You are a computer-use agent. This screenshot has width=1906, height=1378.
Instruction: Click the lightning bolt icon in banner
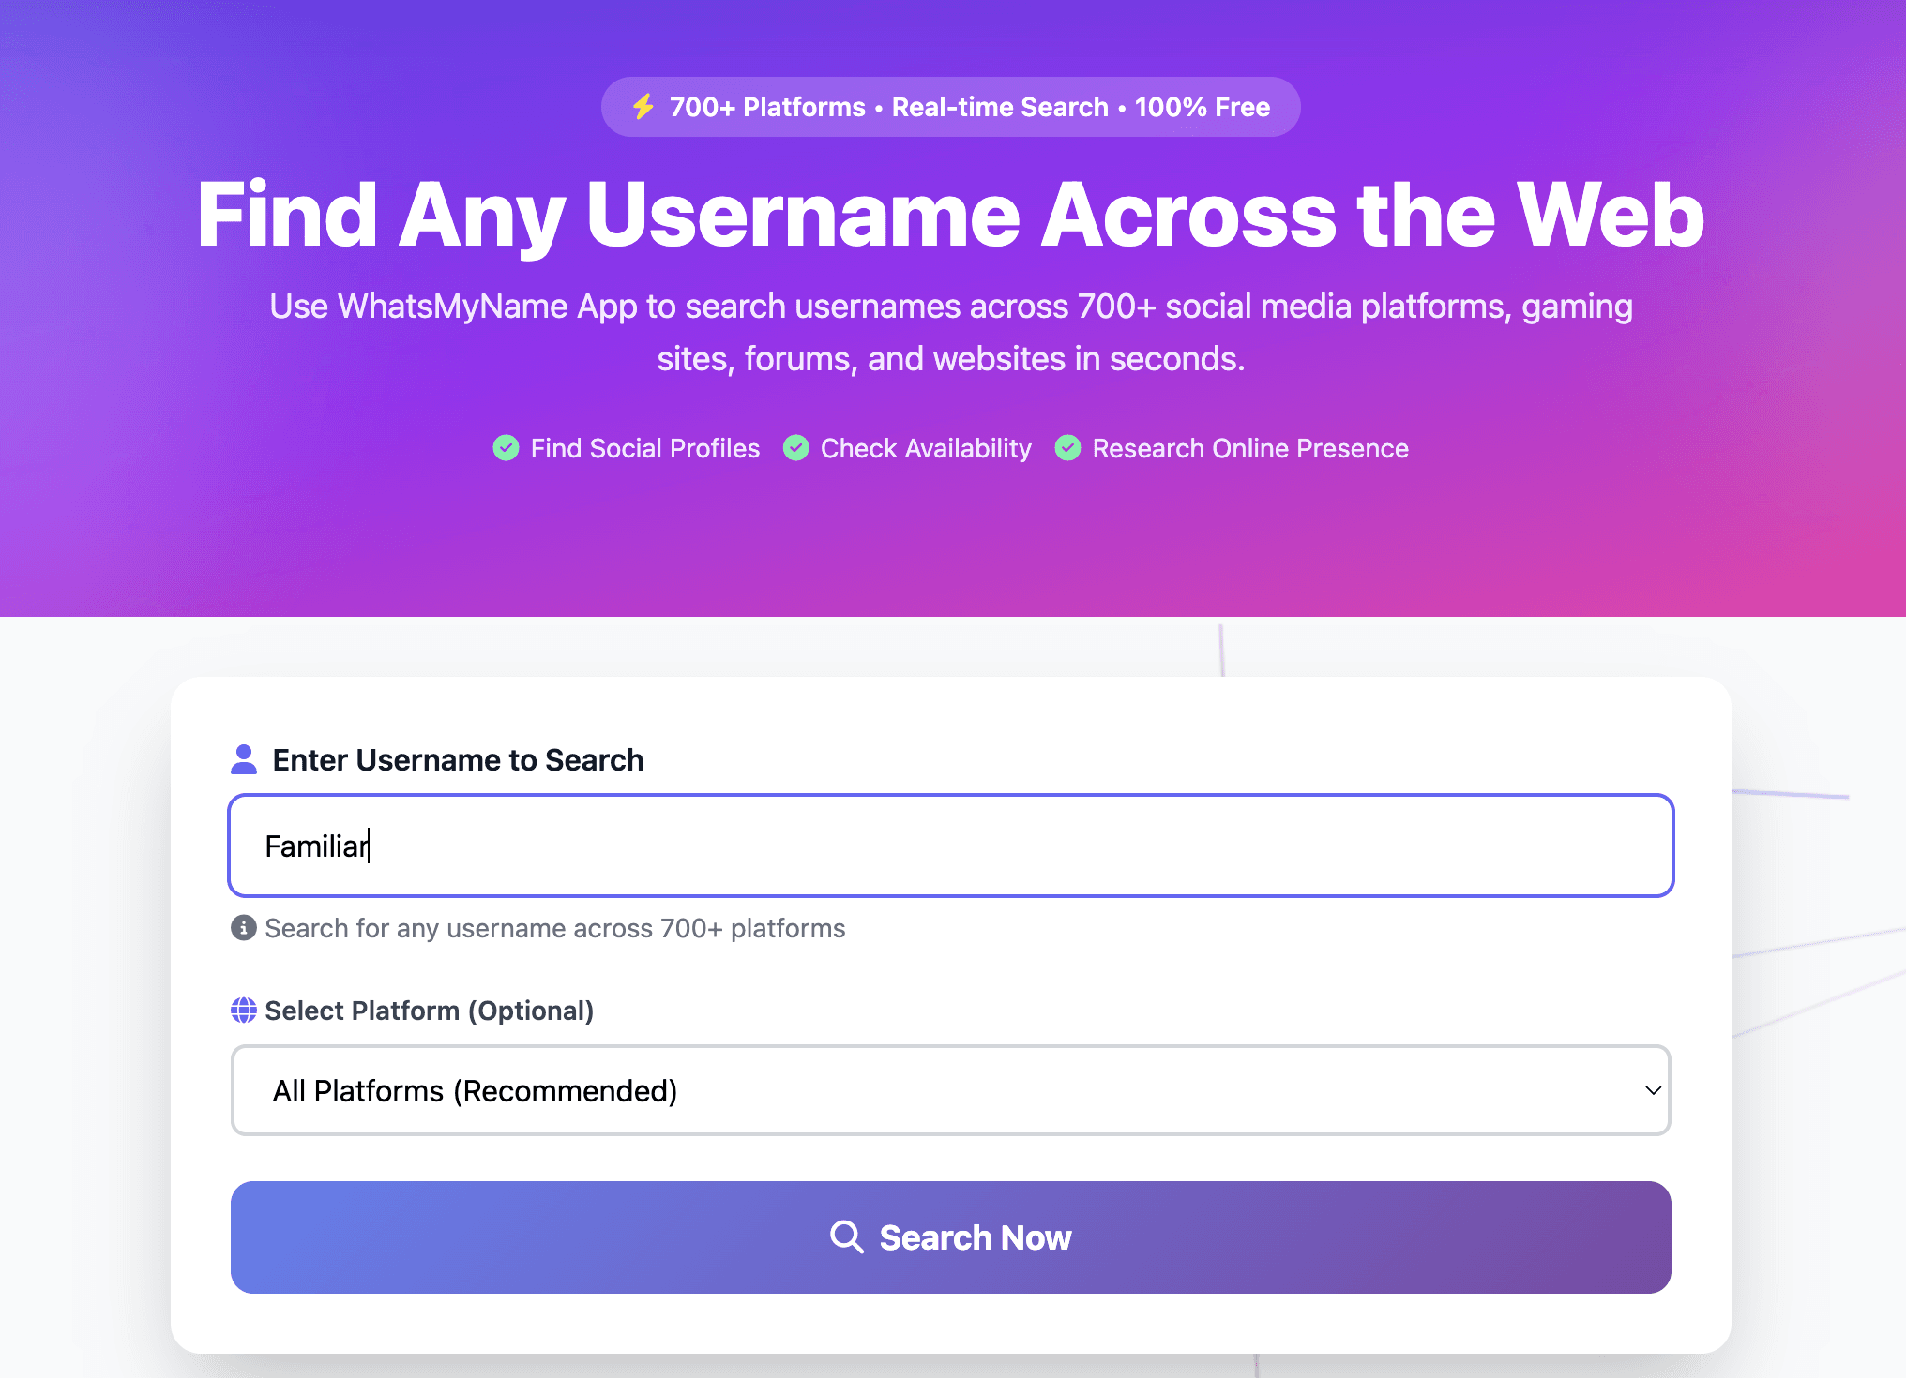643,107
